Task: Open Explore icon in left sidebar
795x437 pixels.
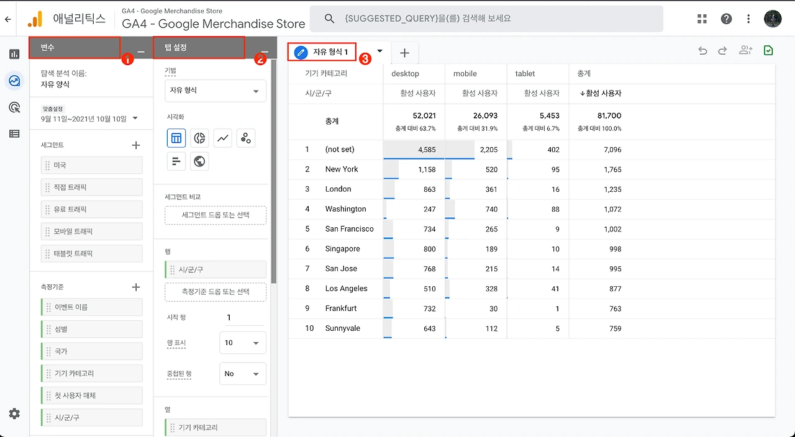Action: (14, 80)
